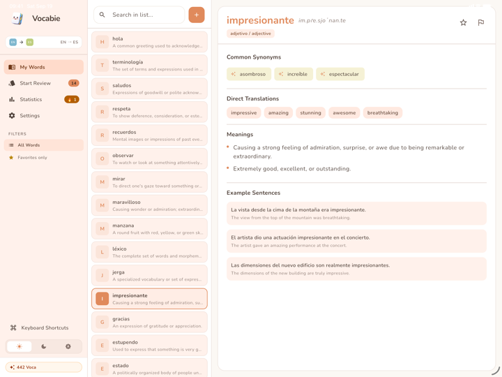This screenshot has height=377, width=502.
Task: Switch to system theme gear toggle
Action: tap(68, 346)
